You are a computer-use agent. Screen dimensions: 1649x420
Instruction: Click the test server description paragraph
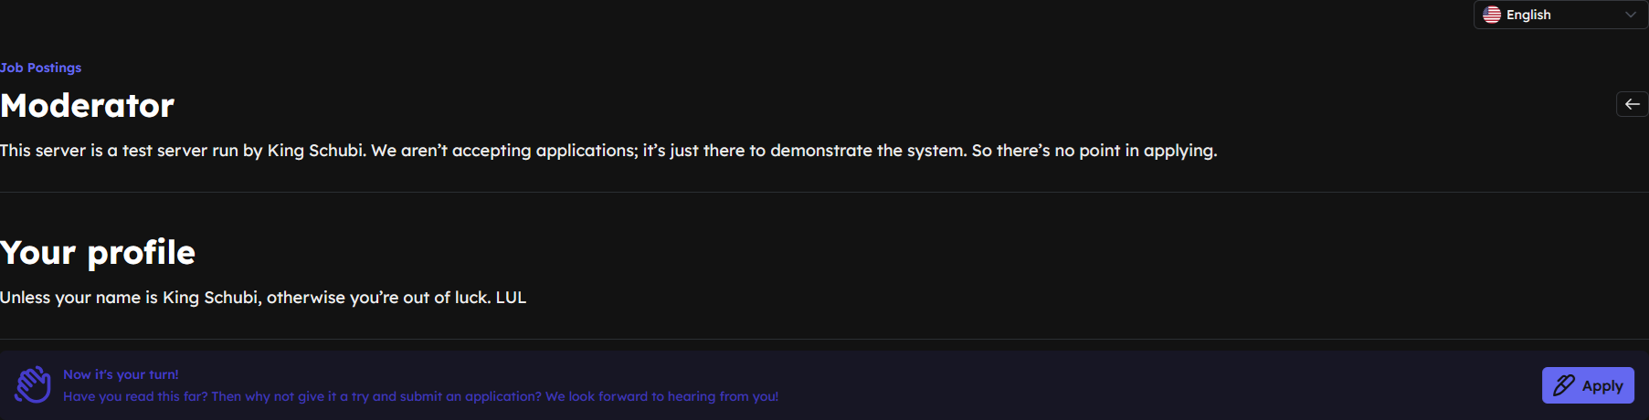coord(608,151)
